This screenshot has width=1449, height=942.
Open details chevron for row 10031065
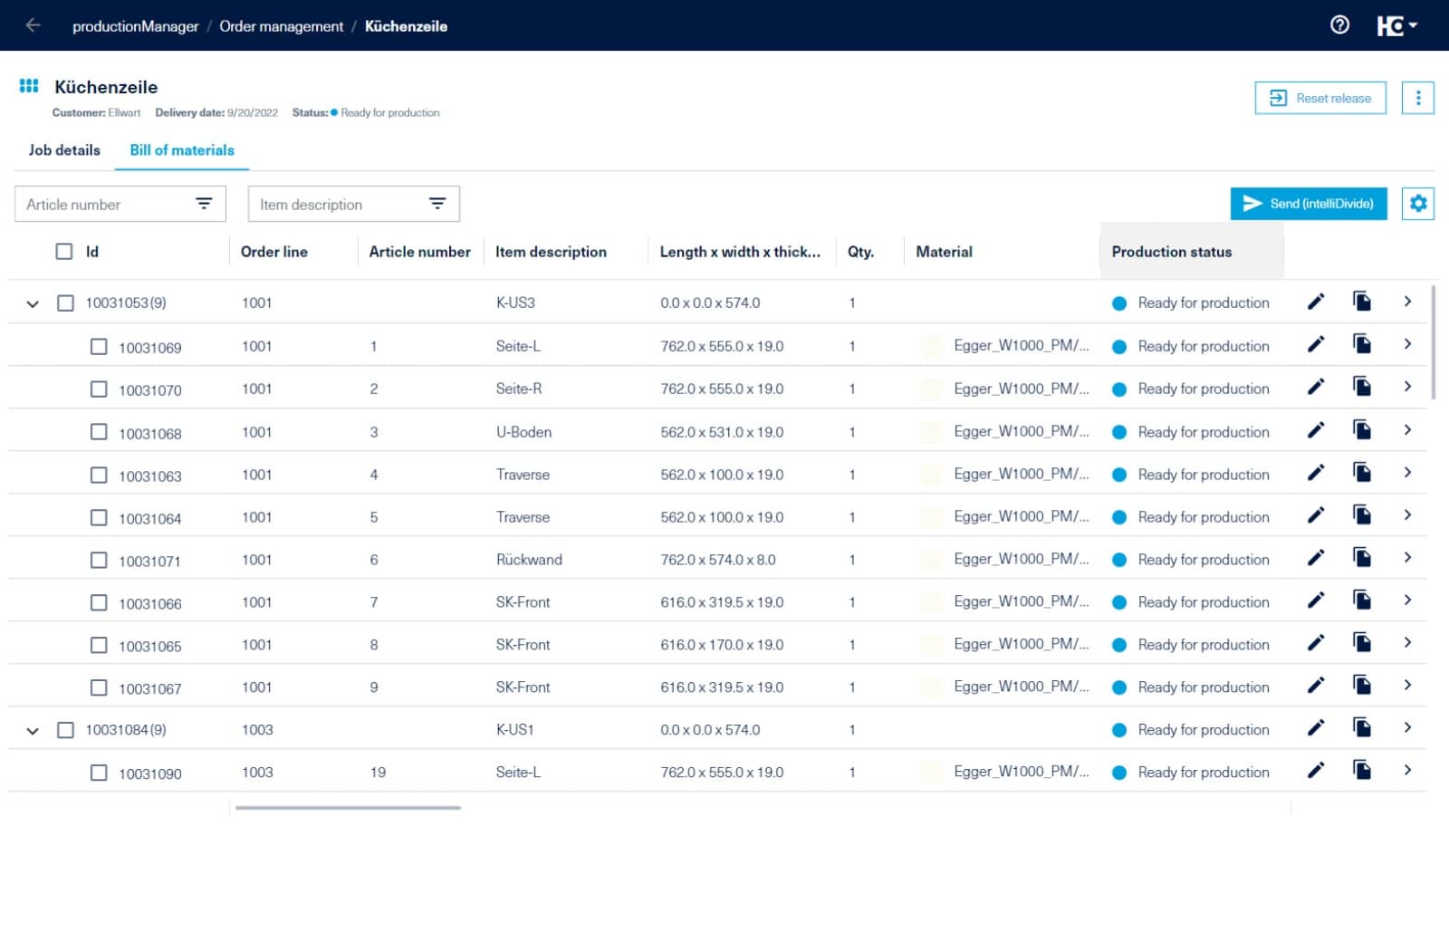coord(1407,643)
